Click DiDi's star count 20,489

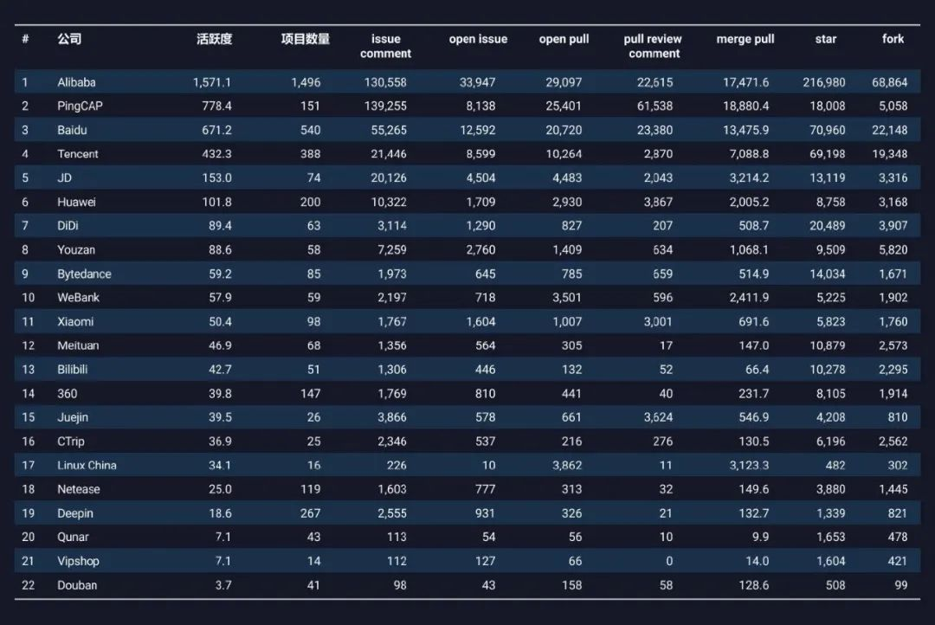pyautogui.click(x=828, y=225)
